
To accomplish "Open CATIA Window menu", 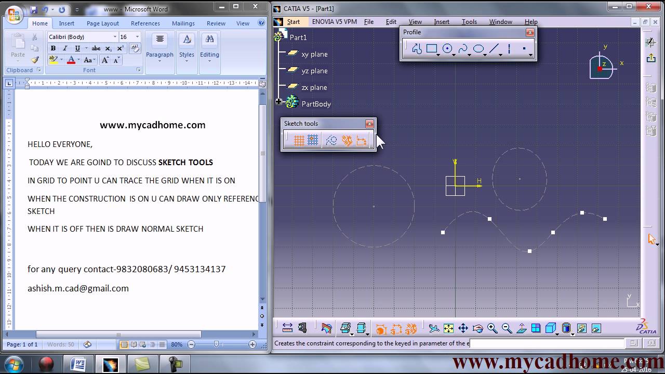I will [x=501, y=22].
